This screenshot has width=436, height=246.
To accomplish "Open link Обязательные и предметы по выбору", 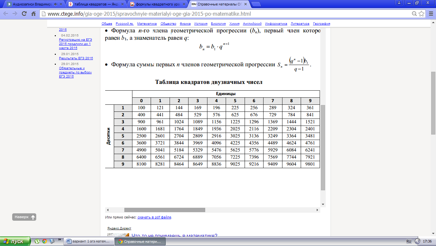I will [75, 72].
